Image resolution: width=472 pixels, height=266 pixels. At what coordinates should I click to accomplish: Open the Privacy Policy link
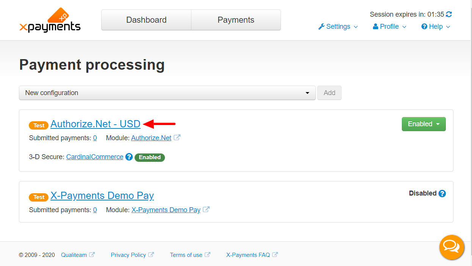[x=129, y=255]
